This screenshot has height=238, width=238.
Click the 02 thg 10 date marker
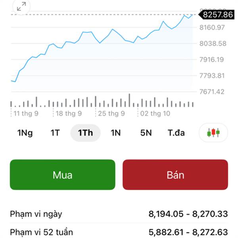[155, 113]
